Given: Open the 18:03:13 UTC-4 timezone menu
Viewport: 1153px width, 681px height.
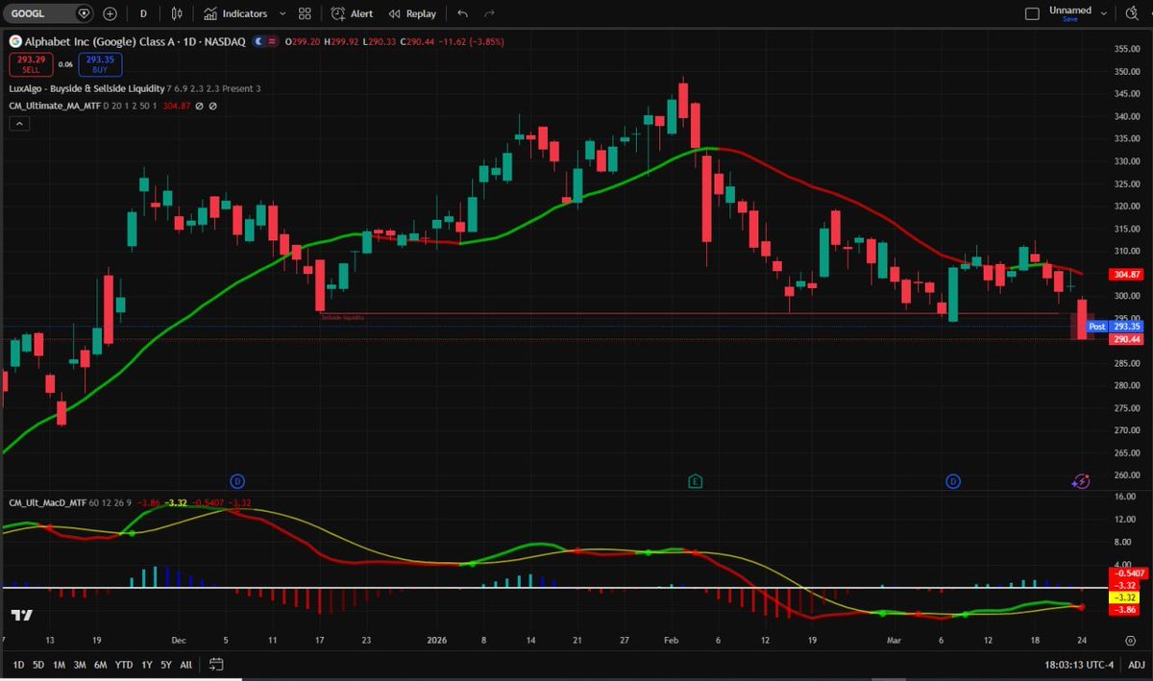Looking at the screenshot, I should click(1080, 665).
